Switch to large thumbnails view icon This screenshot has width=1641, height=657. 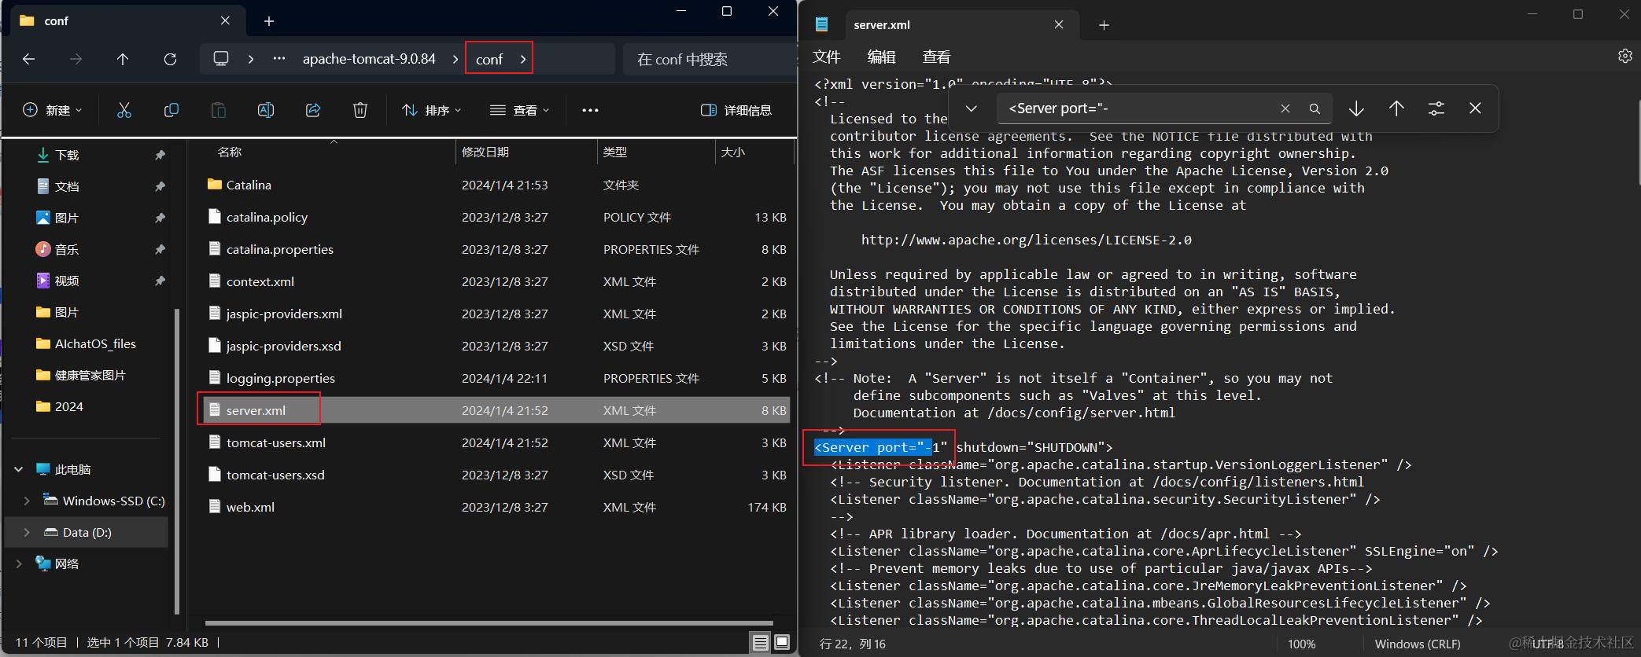(782, 643)
